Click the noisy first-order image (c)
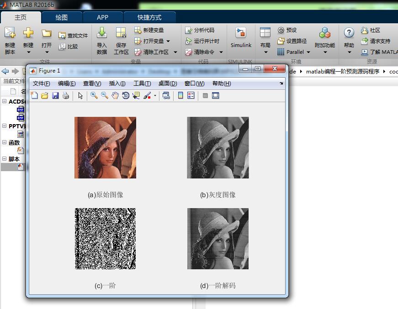 click(106, 239)
